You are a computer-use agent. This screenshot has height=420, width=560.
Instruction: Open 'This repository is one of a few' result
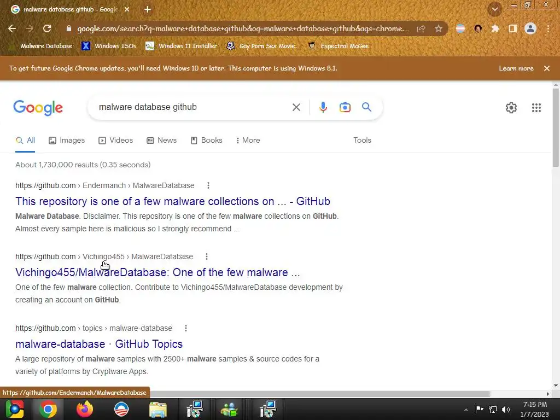click(x=172, y=201)
